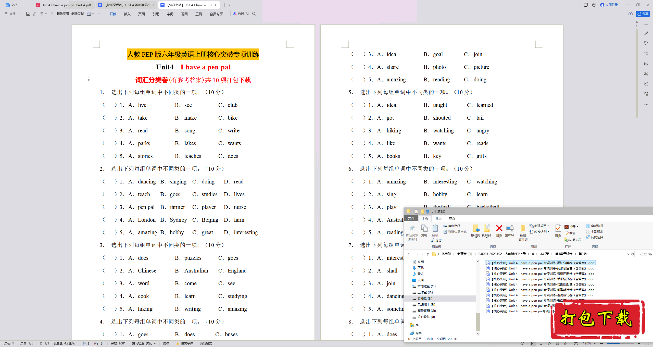
Task: Click History icon in Explorer ribbon
Action: (573, 240)
